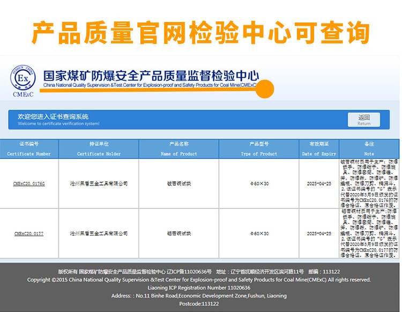Image resolution: width=402 pixels, height=312 pixels.
Task: Click the Type of Product column header
Action: click(x=259, y=148)
